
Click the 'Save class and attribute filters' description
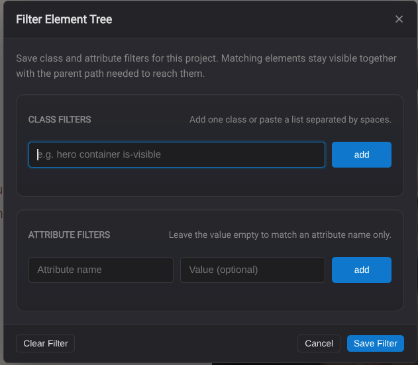(206, 66)
